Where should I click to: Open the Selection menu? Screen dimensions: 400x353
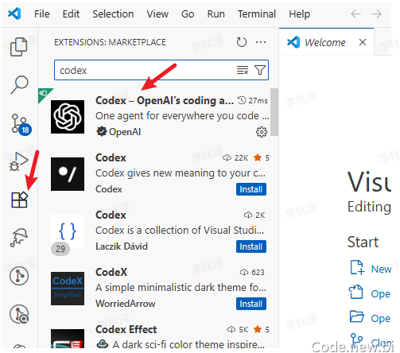tap(113, 14)
